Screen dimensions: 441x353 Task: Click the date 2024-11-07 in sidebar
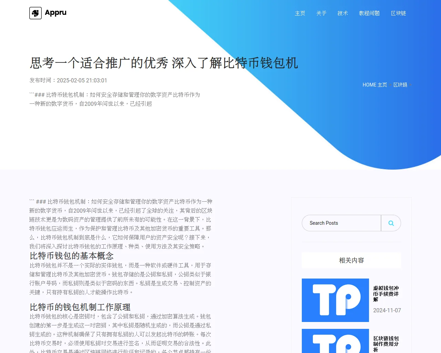click(x=387, y=310)
